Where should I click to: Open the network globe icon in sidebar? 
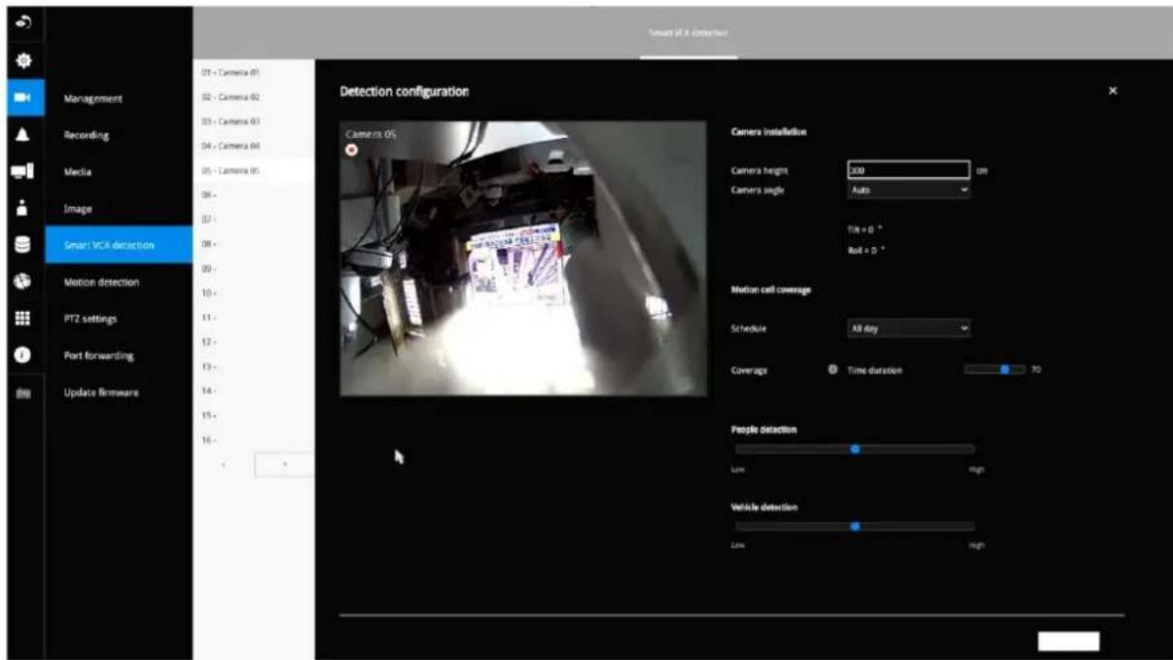(21, 282)
